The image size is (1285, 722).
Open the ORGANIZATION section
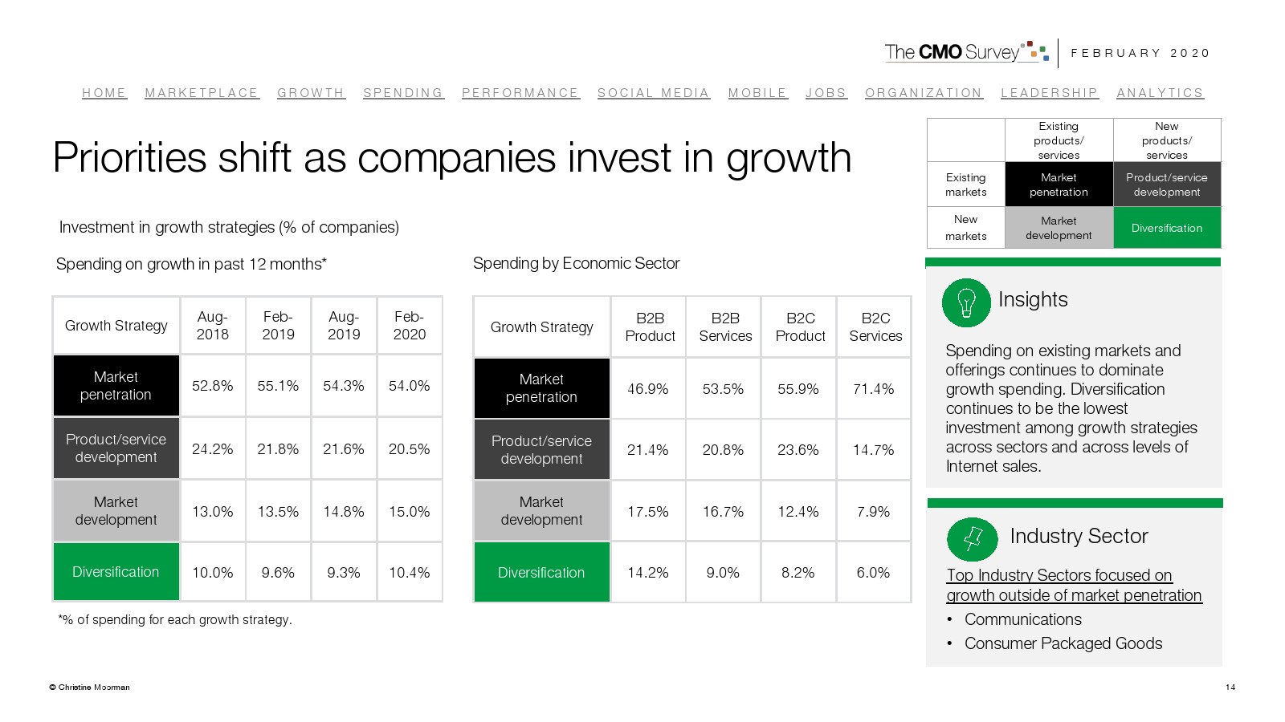(924, 93)
